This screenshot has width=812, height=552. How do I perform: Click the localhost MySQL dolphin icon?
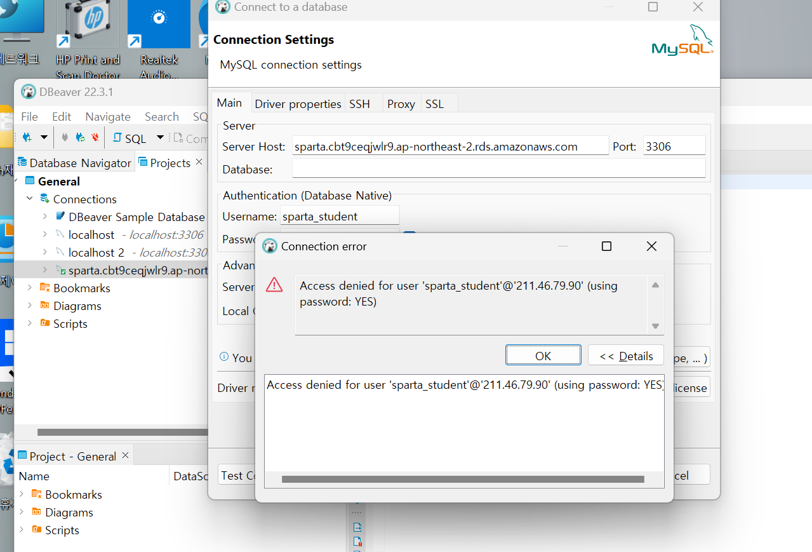click(x=60, y=234)
